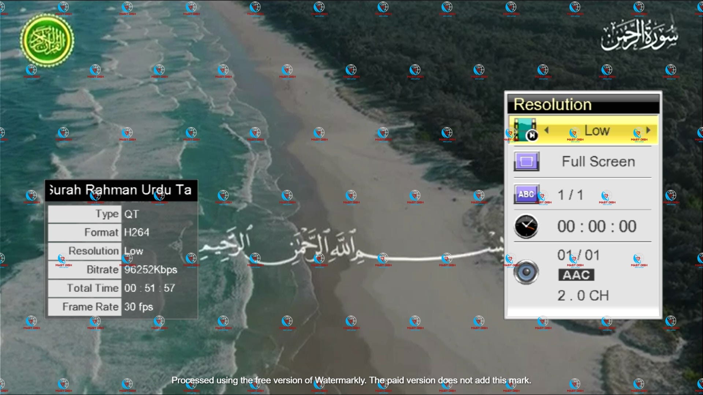Select the Full Screen display mode option
The image size is (703, 395).
598,162
